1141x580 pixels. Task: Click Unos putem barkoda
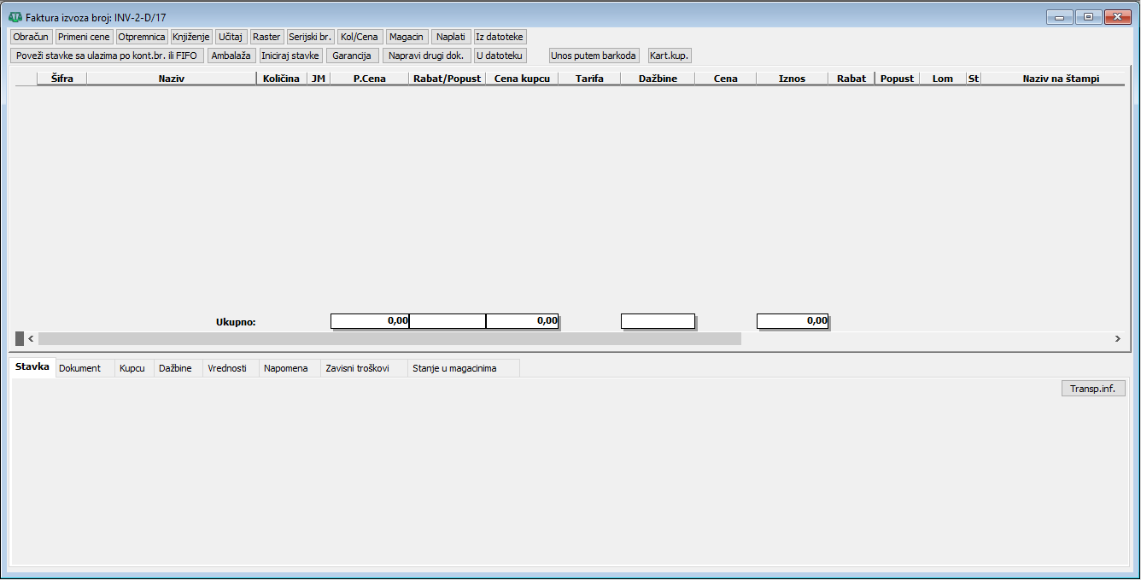point(594,56)
